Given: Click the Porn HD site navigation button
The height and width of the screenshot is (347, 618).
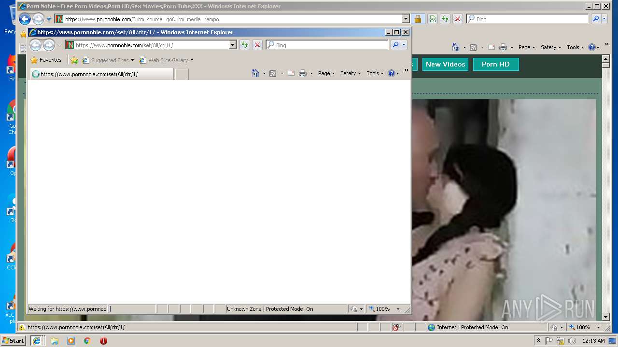Looking at the screenshot, I should pos(496,64).
